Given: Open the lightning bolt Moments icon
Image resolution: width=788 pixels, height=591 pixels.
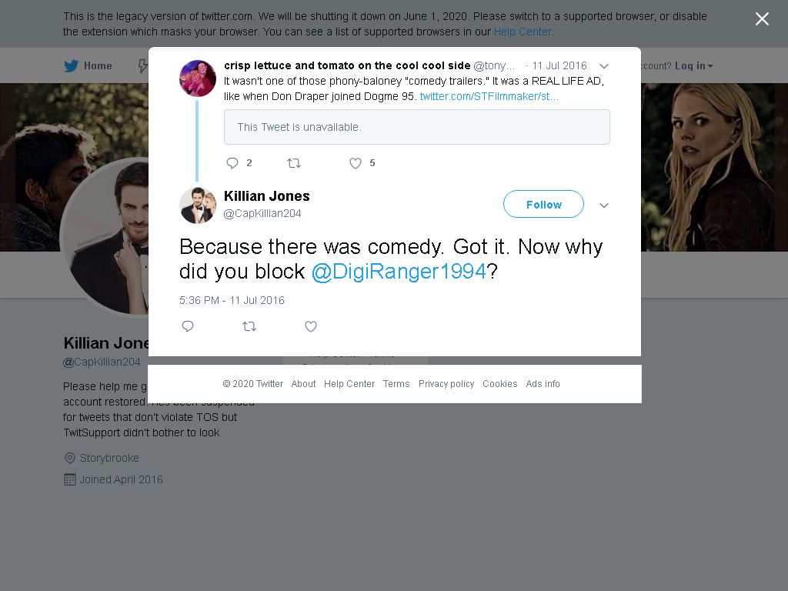Looking at the screenshot, I should coord(143,66).
